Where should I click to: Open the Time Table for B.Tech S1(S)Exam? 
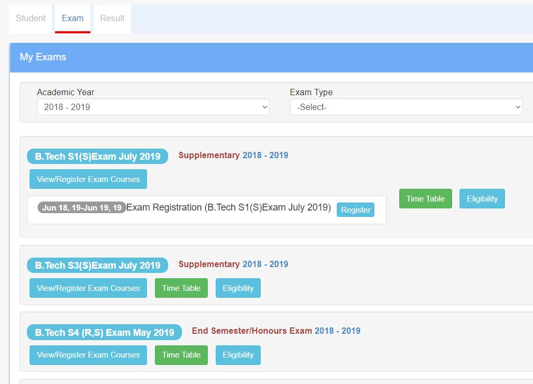tap(425, 198)
